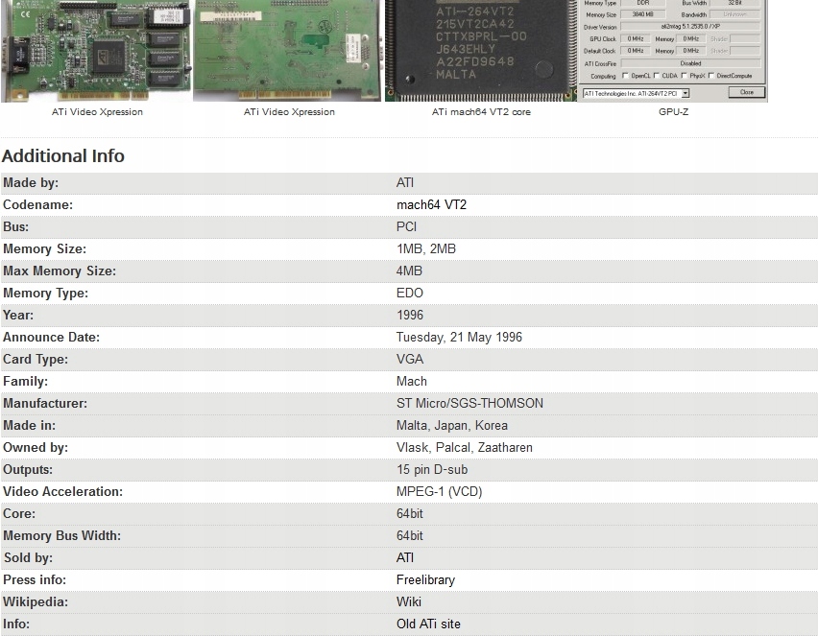
Task: Open the Old ATi site info link
Action: 428,624
